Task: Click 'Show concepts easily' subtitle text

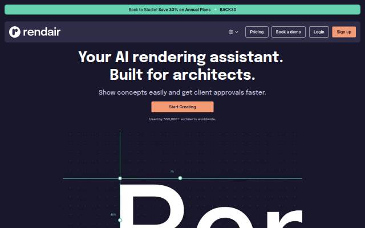Action: point(182,92)
